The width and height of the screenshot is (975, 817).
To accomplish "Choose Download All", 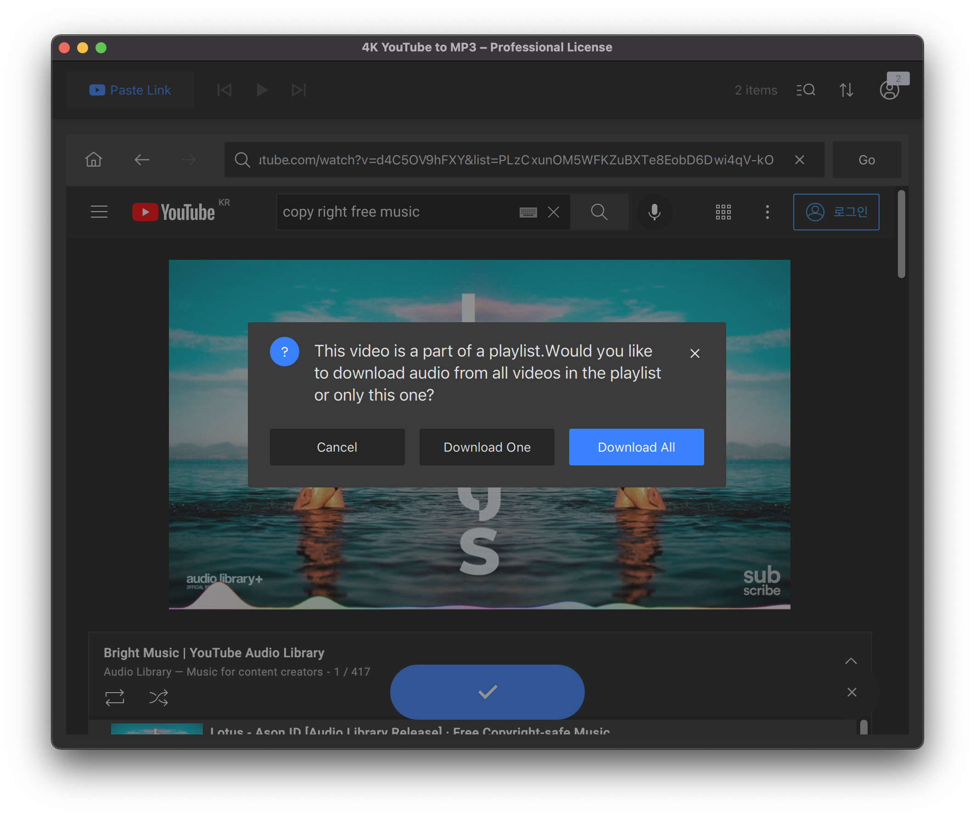I will (637, 447).
